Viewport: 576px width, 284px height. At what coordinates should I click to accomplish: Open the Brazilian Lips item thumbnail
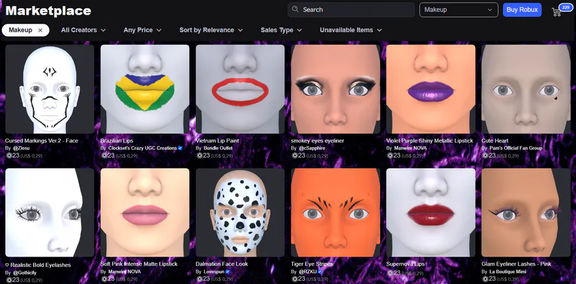145,89
